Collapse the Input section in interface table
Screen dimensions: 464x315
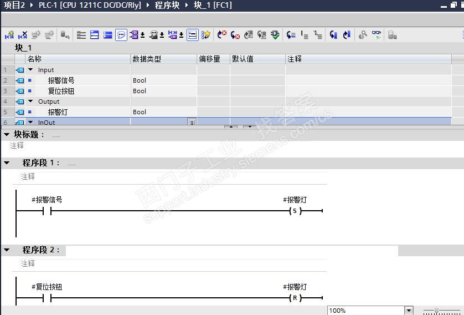(x=30, y=70)
